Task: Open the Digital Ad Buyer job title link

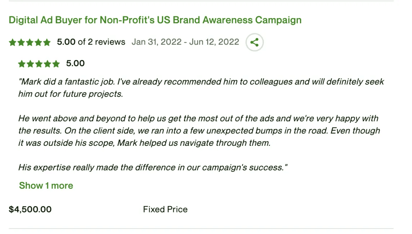Action: tap(155, 20)
